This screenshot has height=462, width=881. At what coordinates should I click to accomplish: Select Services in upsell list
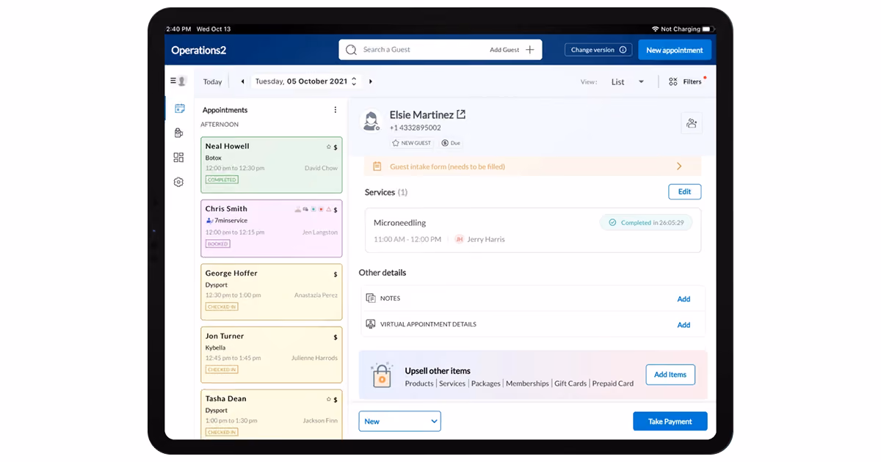point(452,384)
